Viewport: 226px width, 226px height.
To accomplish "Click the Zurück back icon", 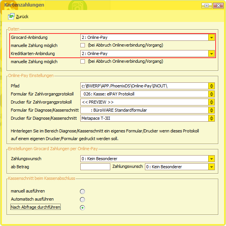I will (x=11, y=17).
